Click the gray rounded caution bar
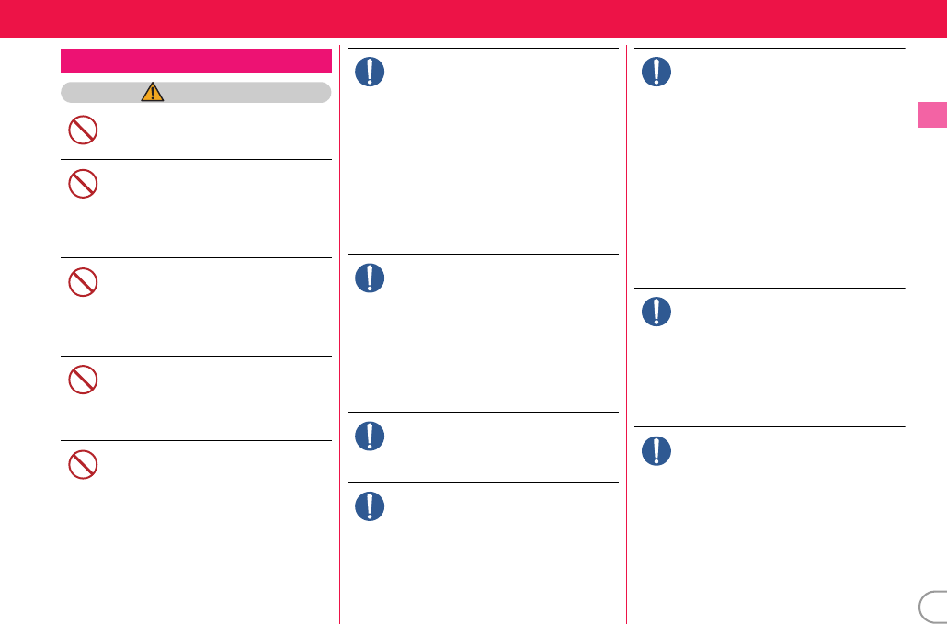Image resolution: width=947 pixels, height=624 pixels. [196, 92]
